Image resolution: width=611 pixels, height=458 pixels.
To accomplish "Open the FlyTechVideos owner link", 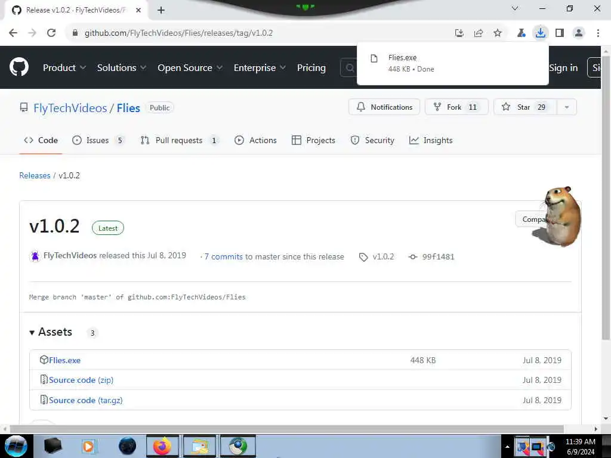I will pyautogui.click(x=70, y=108).
